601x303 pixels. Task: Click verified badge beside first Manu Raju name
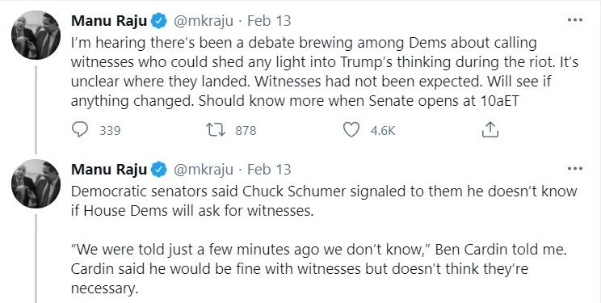(159, 21)
